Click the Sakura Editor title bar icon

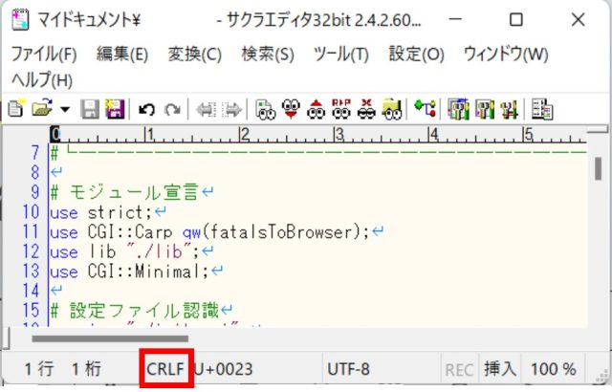click(x=20, y=19)
